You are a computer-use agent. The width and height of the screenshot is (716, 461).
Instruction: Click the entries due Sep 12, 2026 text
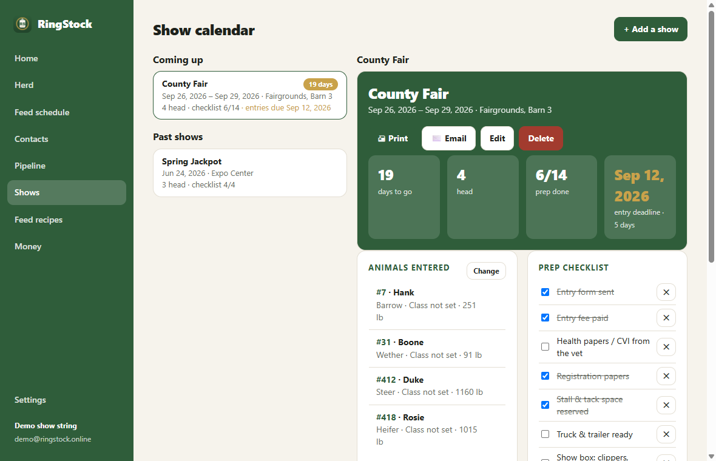(288, 108)
